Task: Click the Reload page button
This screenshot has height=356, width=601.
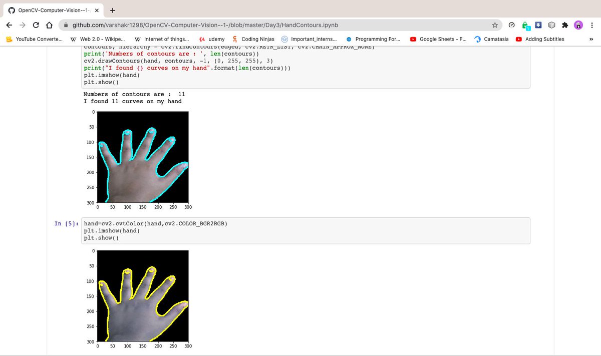Action: [35, 25]
